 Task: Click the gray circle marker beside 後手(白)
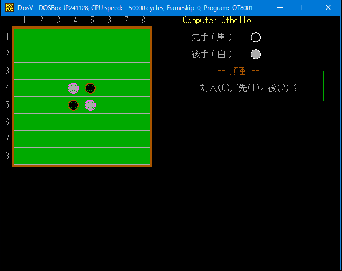pos(256,54)
